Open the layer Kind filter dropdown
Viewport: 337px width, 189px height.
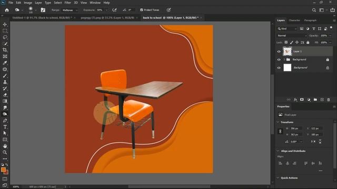(287, 28)
